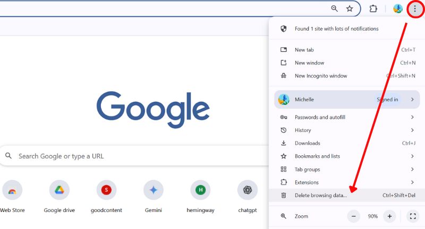The image size is (425, 229).
Task: Choose New Incognito window
Action: [347, 76]
